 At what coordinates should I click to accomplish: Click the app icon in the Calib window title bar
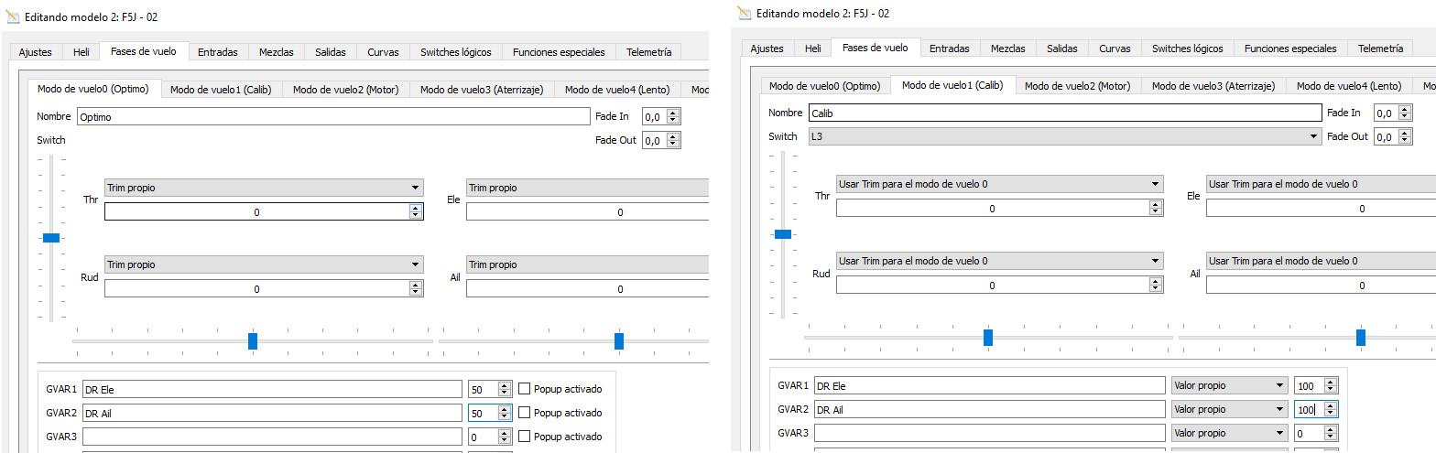pyautogui.click(x=744, y=13)
